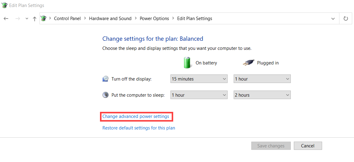Go to Power Options breadcrumb

(x=154, y=19)
